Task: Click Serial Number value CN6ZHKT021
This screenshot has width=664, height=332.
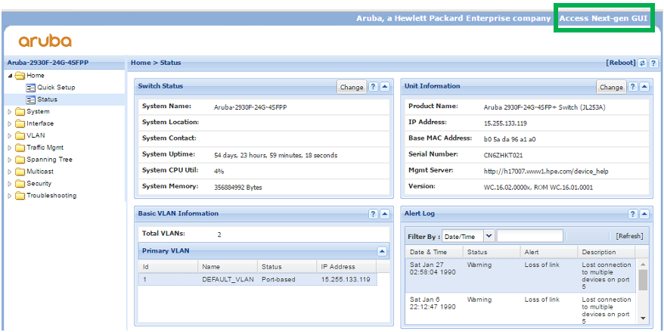Action: point(502,156)
